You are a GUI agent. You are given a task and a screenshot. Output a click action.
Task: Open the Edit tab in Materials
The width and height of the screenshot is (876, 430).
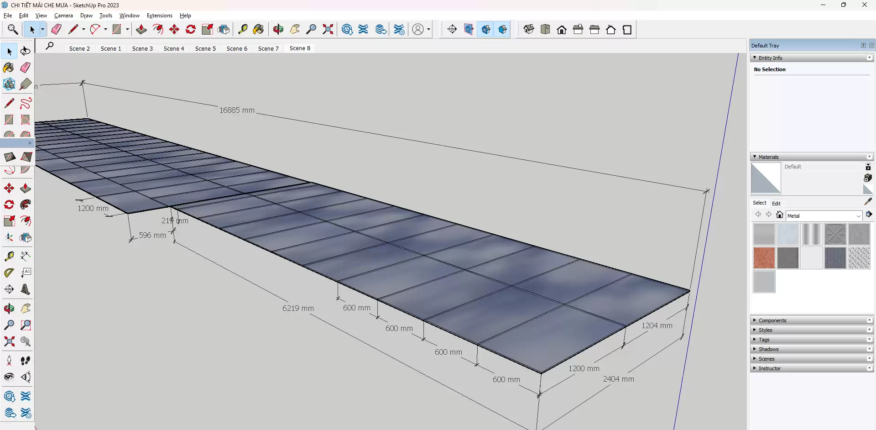coord(776,203)
